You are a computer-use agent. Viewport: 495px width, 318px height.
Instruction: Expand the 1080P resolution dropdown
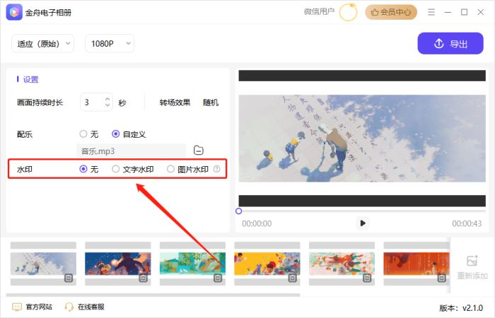(110, 44)
